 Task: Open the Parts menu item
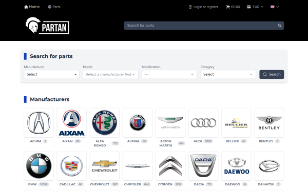click(54, 7)
